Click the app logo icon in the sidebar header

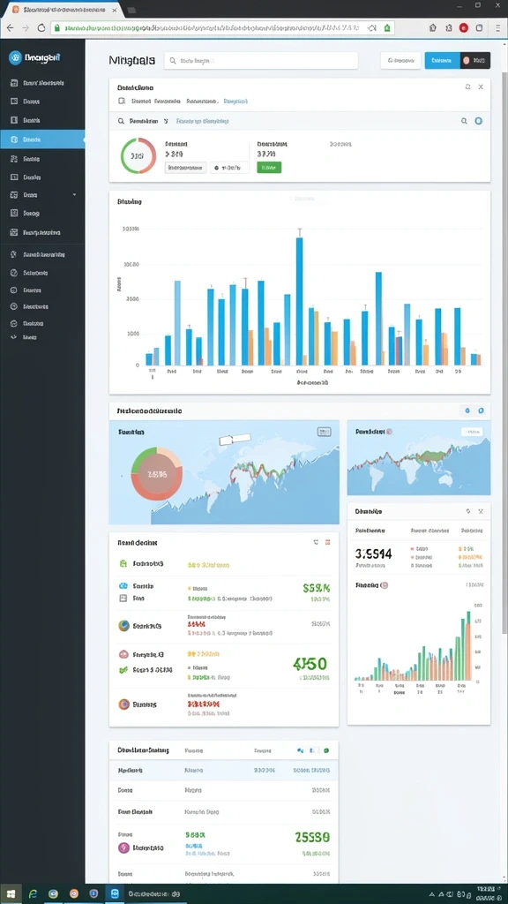coord(15,57)
